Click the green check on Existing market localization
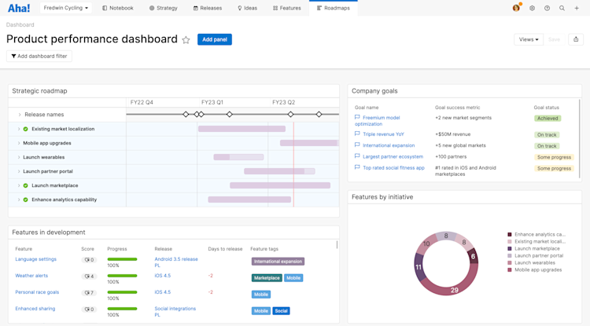Image resolution: width=590 pixels, height=326 pixels. pyautogui.click(x=26, y=129)
